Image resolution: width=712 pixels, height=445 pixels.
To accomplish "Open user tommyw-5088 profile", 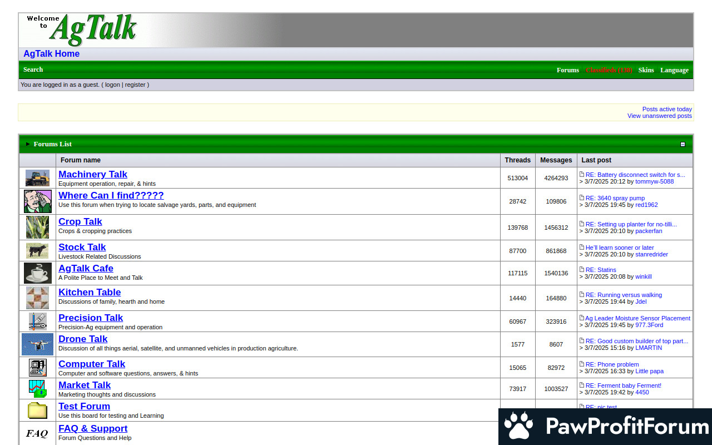I will 654,181.
